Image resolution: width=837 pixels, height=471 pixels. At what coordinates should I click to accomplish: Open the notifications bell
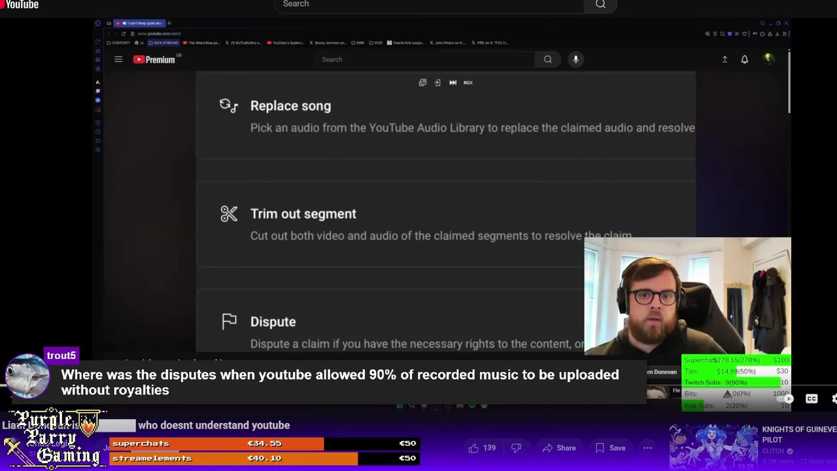point(744,60)
